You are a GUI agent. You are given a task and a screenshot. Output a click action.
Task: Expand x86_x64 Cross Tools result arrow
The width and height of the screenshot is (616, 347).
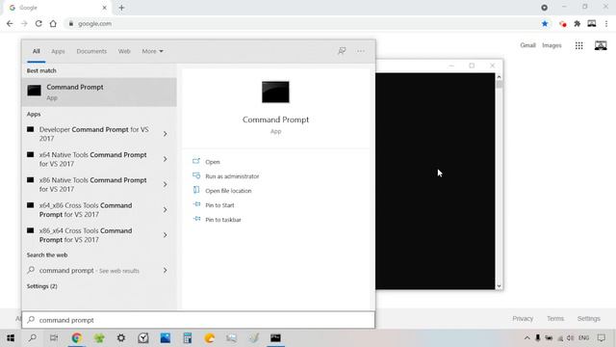(x=165, y=235)
